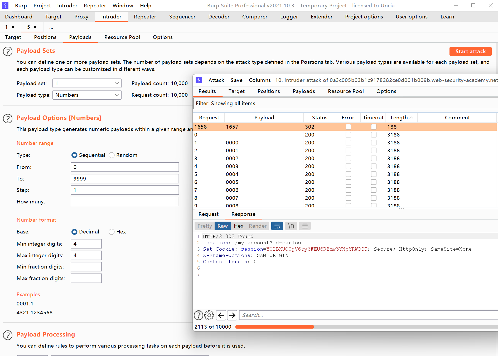The width and height of the screenshot is (498, 356).
Task: Switch to the Proxy tab
Action: click(81, 17)
